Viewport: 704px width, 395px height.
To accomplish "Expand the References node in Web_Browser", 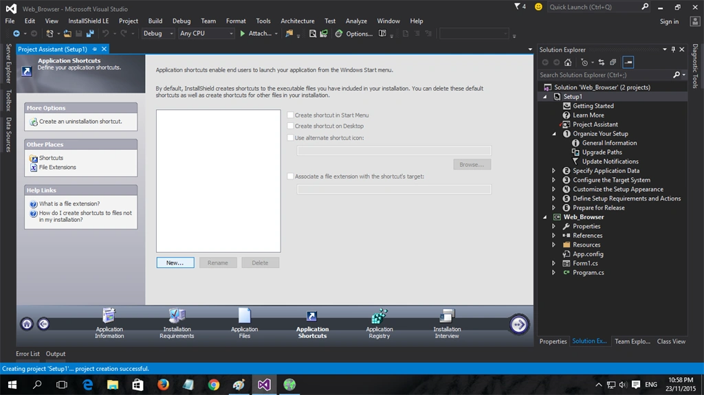I will (x=553, y=235).
